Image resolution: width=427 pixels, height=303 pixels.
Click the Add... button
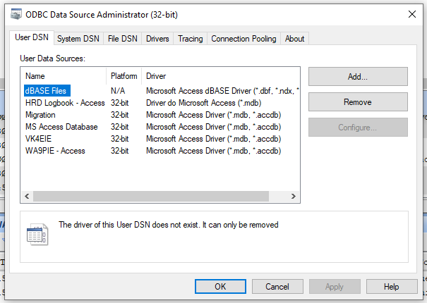tap(358, 77)
